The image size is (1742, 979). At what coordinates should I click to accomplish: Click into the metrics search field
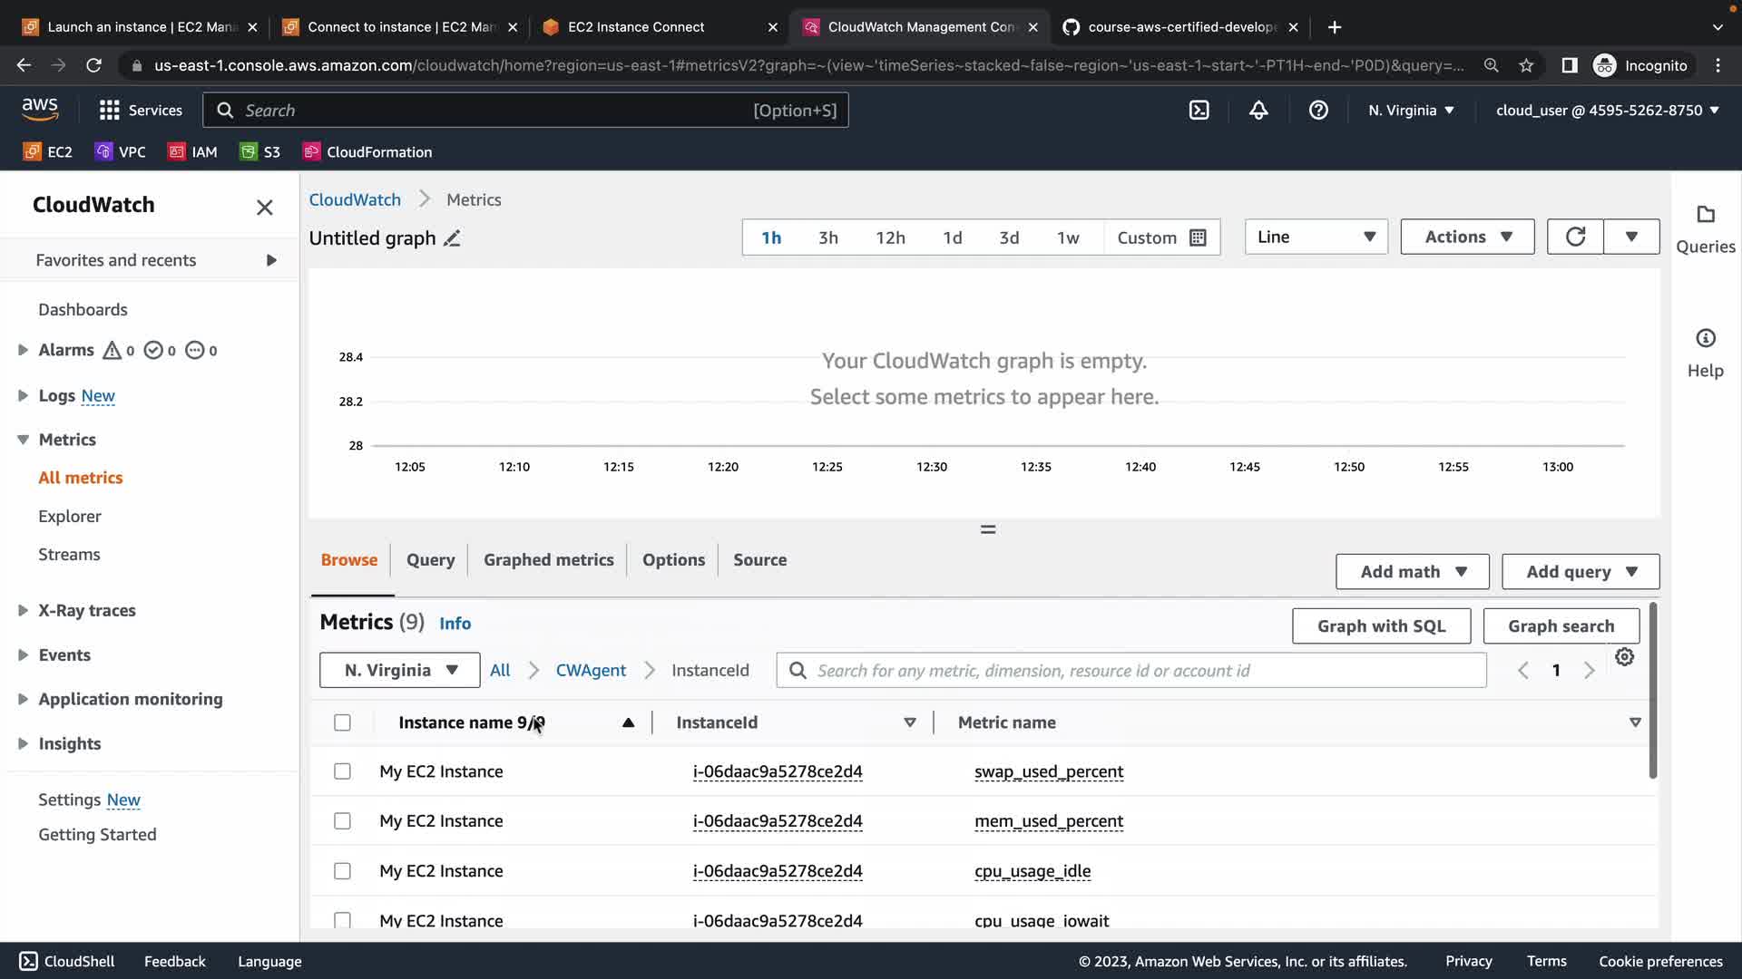(x=1143, y=671)
